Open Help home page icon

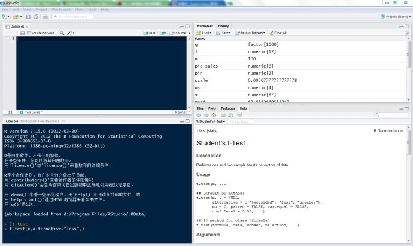tap(214, 115)
